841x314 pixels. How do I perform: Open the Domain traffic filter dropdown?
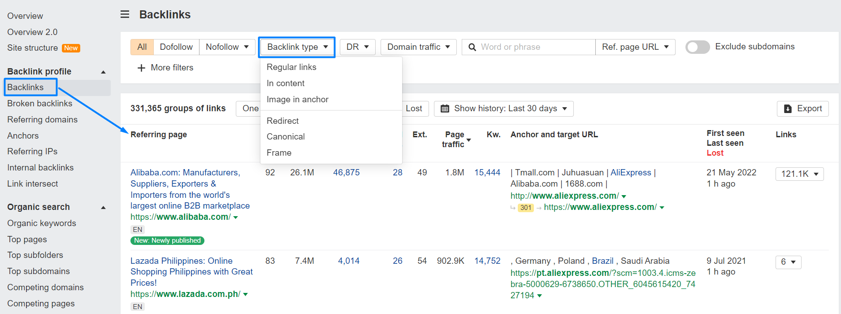[418, 47]
